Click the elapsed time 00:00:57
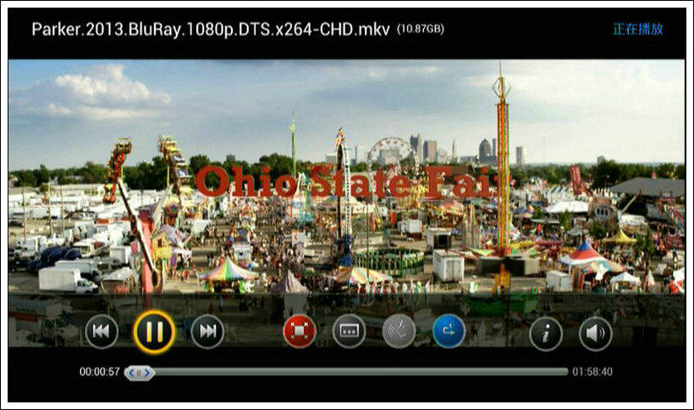The image size is (694, 410). coord(100,372)
